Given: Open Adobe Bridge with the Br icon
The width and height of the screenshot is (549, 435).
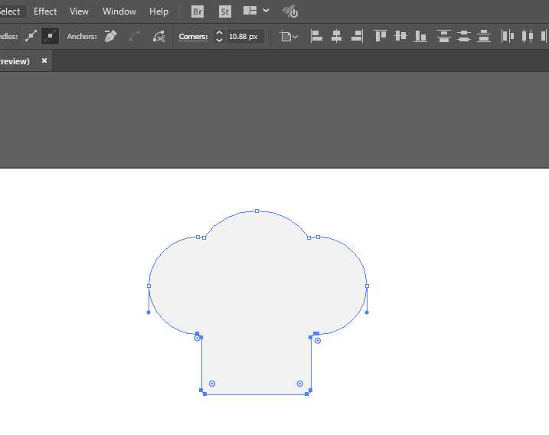Looking at the screenshot, I should tap(198, 11).
